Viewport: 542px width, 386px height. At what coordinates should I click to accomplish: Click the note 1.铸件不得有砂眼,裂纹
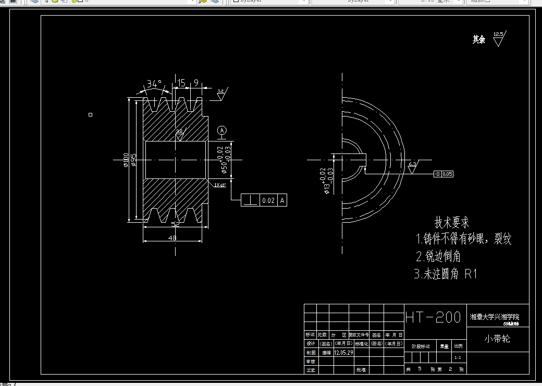(463, 239)
